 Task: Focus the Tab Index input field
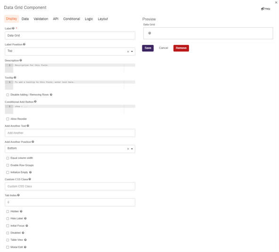70,203
